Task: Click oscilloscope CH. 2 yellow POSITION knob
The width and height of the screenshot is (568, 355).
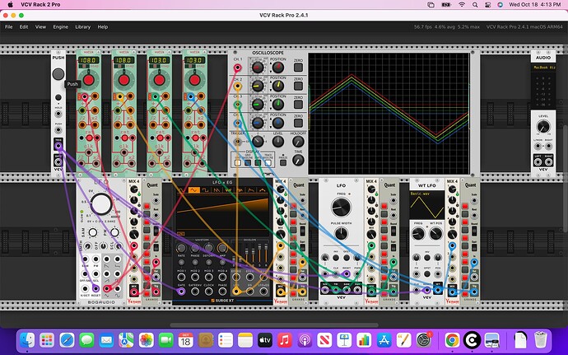Action: tap(278, 86)
